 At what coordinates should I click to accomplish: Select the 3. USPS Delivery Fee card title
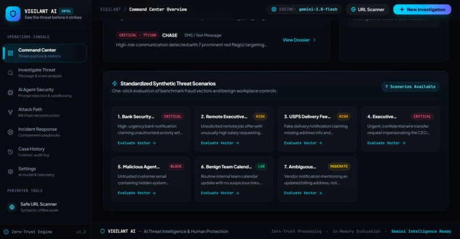pos(307,117)
